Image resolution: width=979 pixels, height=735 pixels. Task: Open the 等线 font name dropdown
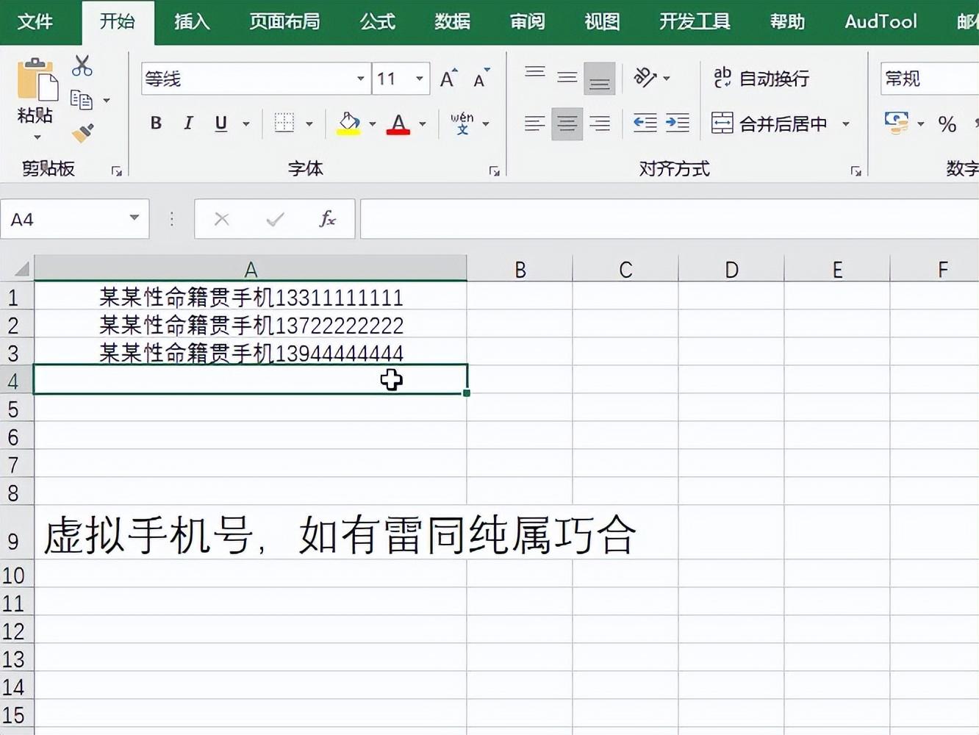[360, 79]
